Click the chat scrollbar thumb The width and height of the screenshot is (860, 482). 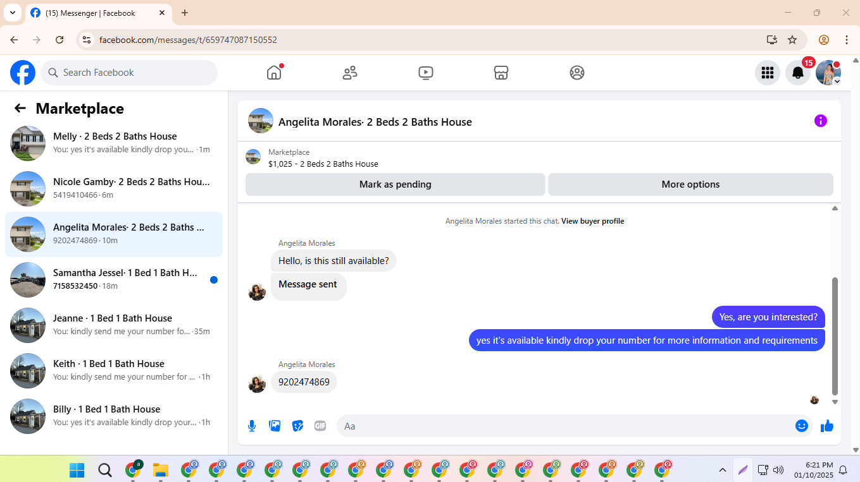click(x=835, y=336)
